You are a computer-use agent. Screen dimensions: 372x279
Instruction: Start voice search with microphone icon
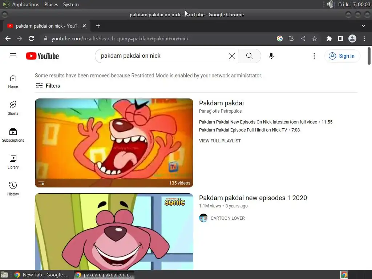point(271,56)
